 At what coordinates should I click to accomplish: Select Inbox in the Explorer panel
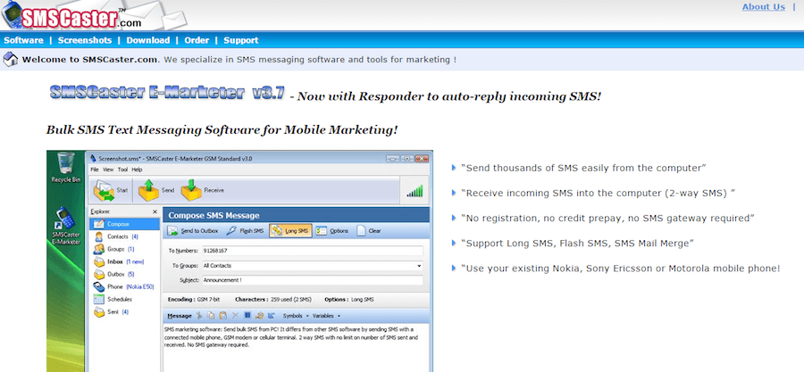coord(116,261)
